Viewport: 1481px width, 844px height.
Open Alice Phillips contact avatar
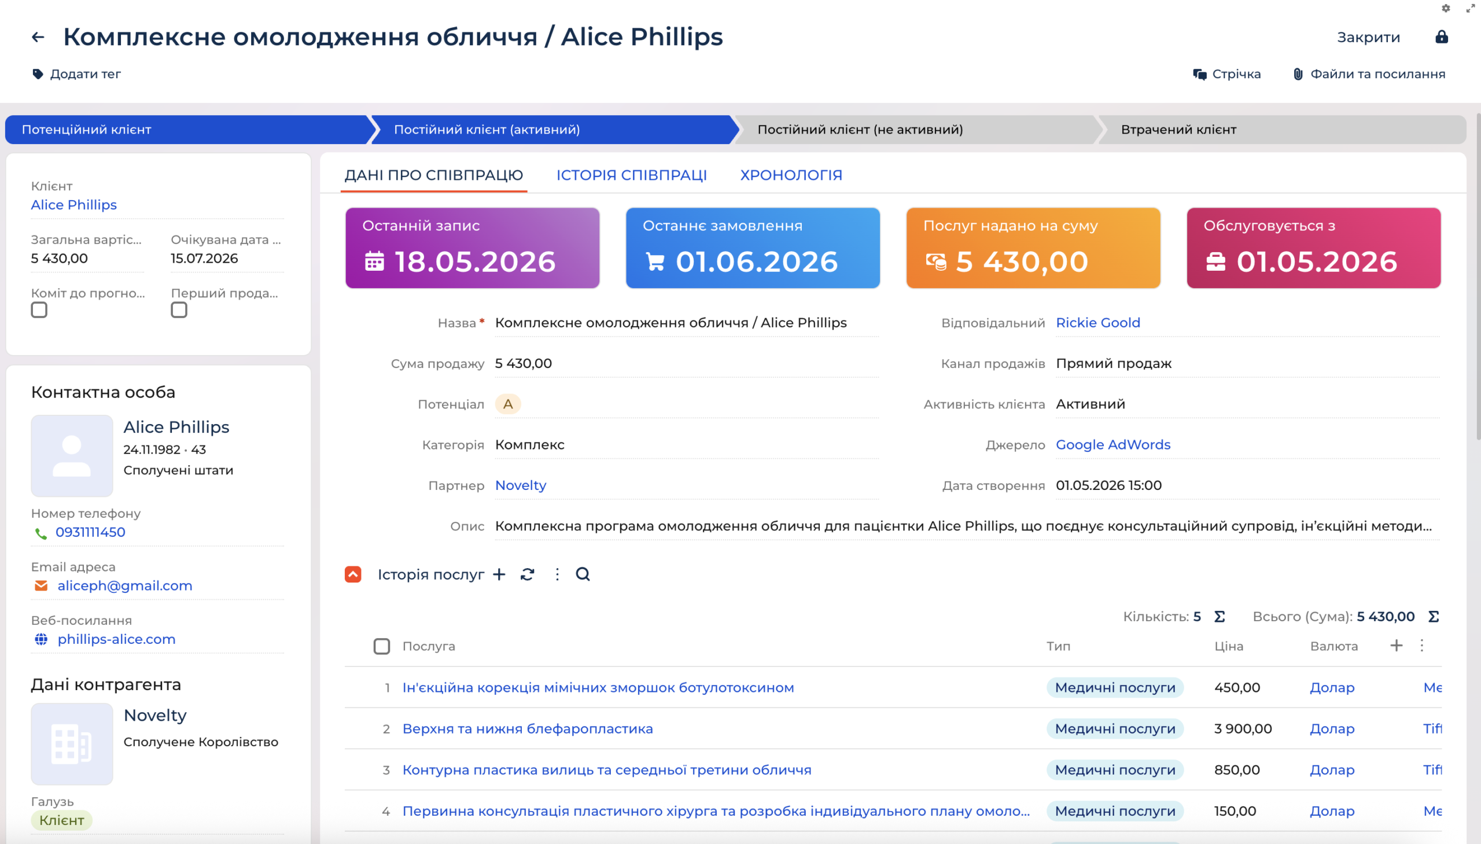click(72, 456)
